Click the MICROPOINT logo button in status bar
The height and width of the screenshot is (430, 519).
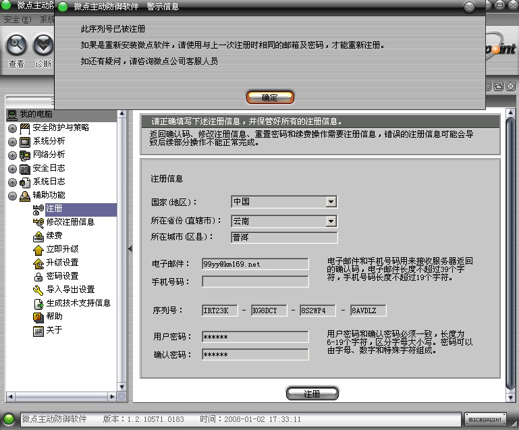tap(485, 419)
